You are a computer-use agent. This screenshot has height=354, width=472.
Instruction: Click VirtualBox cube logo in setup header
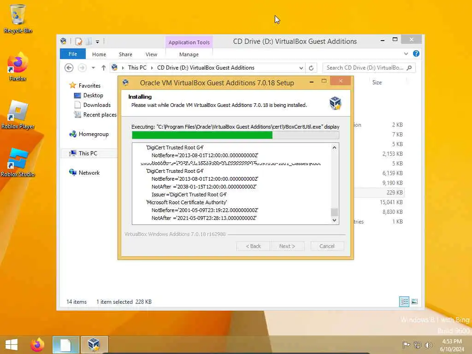pos(335,103)
